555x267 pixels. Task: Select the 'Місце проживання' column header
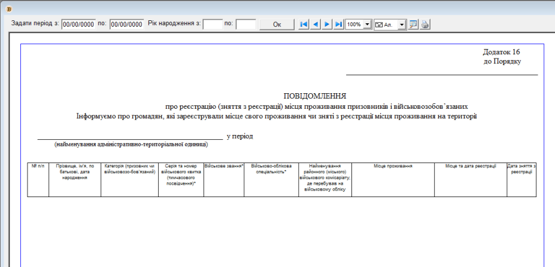393,165
